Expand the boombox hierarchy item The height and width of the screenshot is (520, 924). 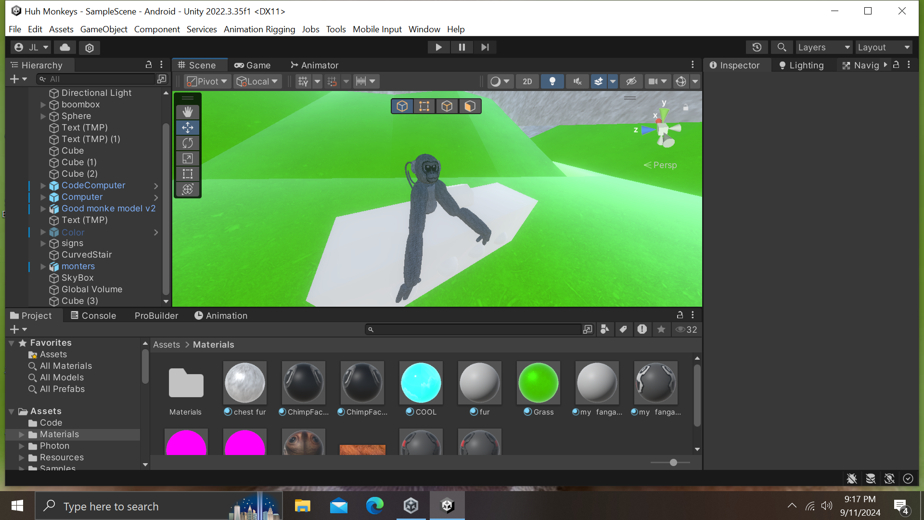tap(43, 104)
